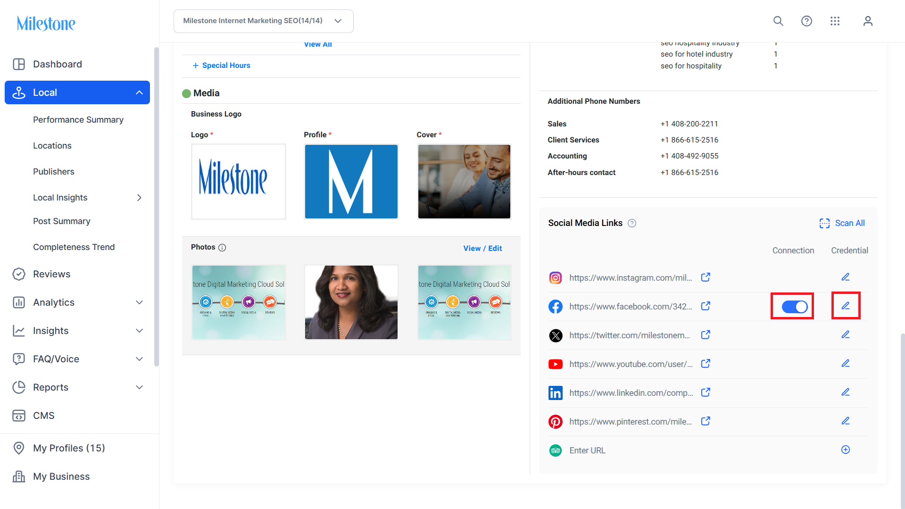
Task: Expand the Reports menu
Action: coord(139,387)
